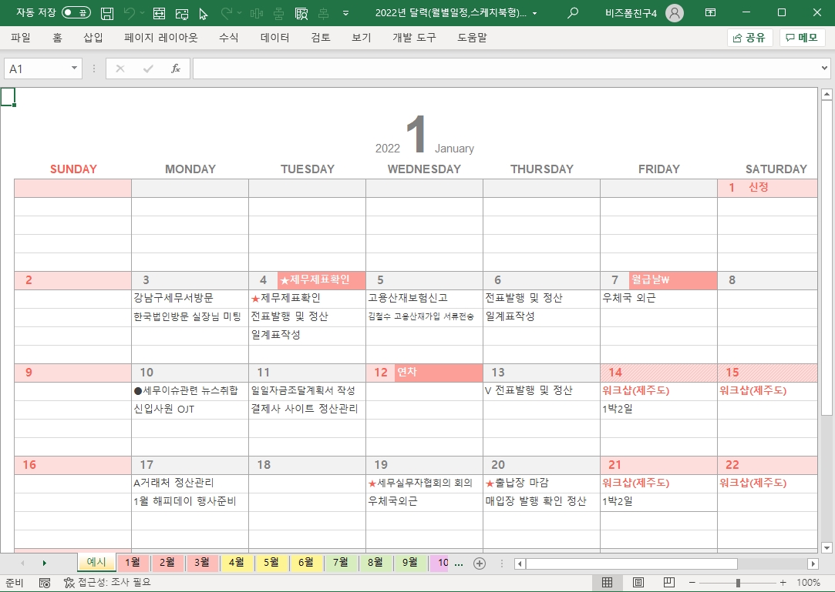This screenshot has width=835, height=592.
Task: Click the print preview icon in quick access toolbar
Action: (159, 13)
